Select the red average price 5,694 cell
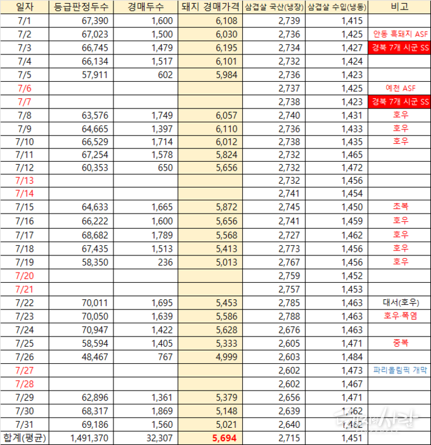The width and height of the screenshot is (431, 445). (210, 438)
